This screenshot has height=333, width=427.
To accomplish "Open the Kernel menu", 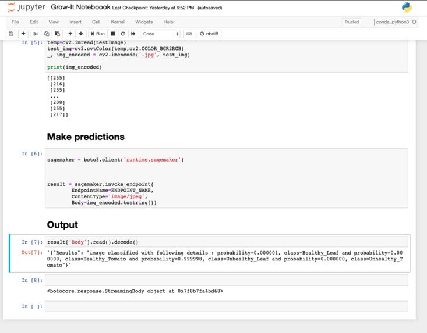I will (118, 22).
